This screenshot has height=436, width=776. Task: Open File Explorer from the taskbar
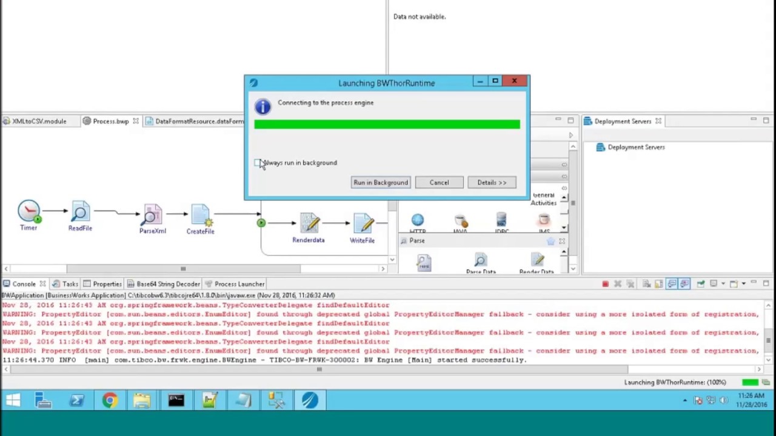pyautogui.click(x=142, y=400)
